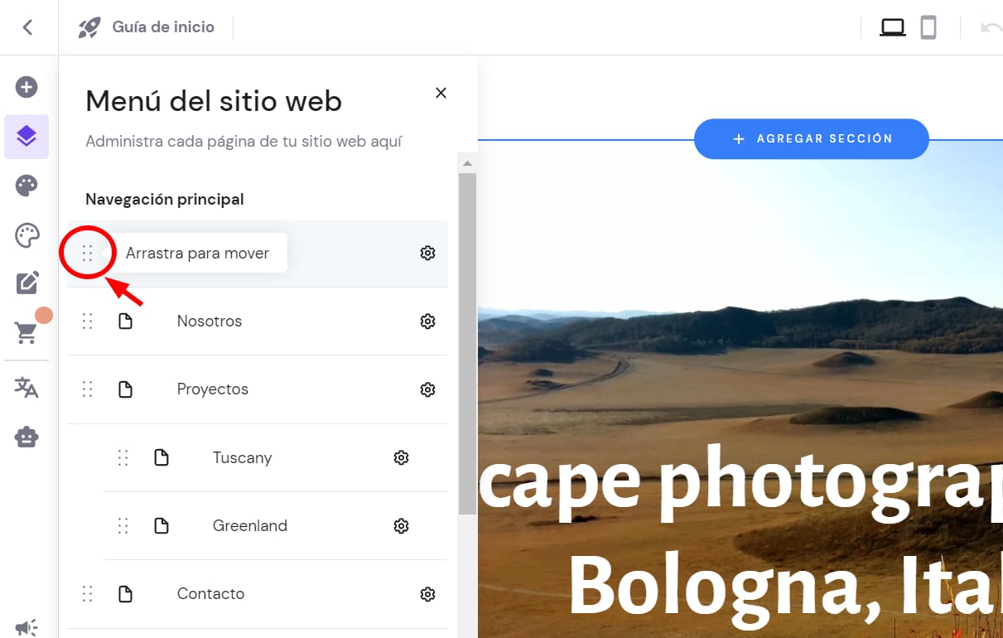1003x638 pixels.
Task: Select the Greenland page item
Action: click(x=249, y=525)
